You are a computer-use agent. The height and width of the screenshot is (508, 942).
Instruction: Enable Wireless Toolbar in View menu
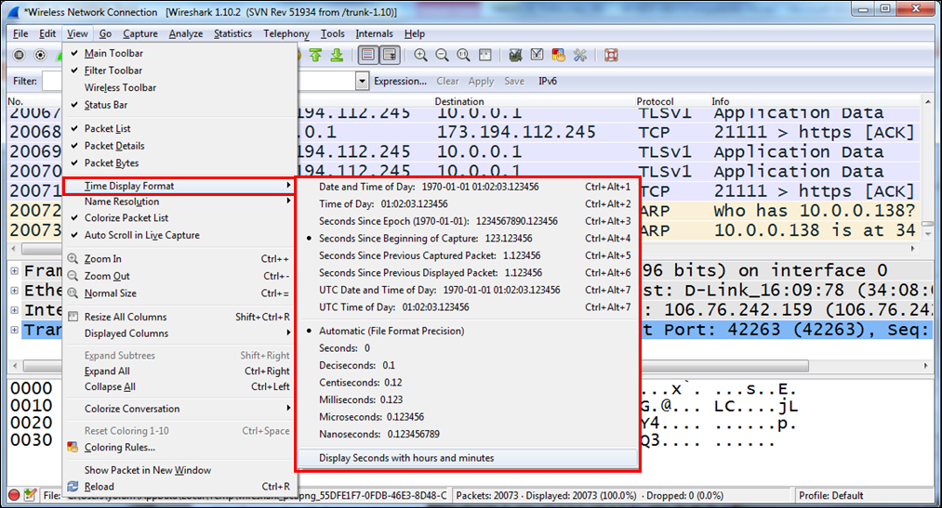point(180,87)
